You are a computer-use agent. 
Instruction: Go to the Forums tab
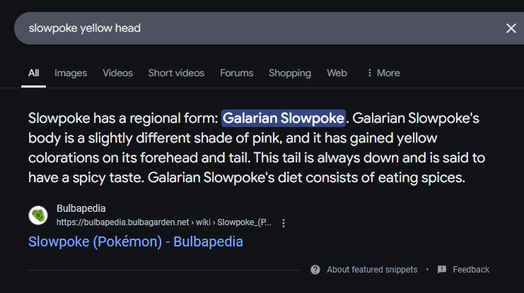pyautogui.click(x=236, y=73)
